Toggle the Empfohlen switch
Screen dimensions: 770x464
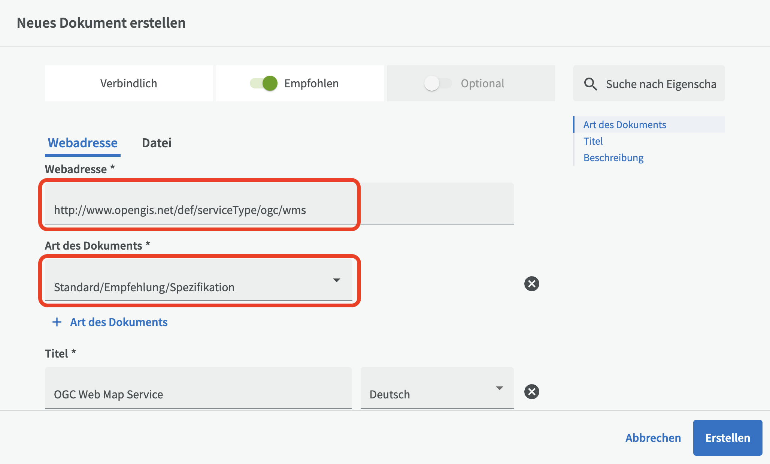(264, 83)
